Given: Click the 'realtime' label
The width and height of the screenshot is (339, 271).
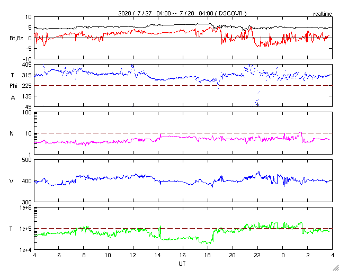Looking at the screenshot, I should coord(323,12).
